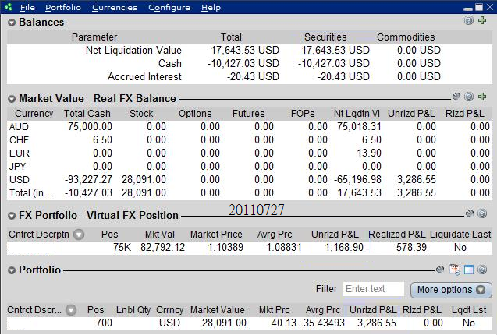Viewport: 497px width, 335px height.
Task: Click the 13.90 EUR net liquidation value
Action: (x=369, y=153)
